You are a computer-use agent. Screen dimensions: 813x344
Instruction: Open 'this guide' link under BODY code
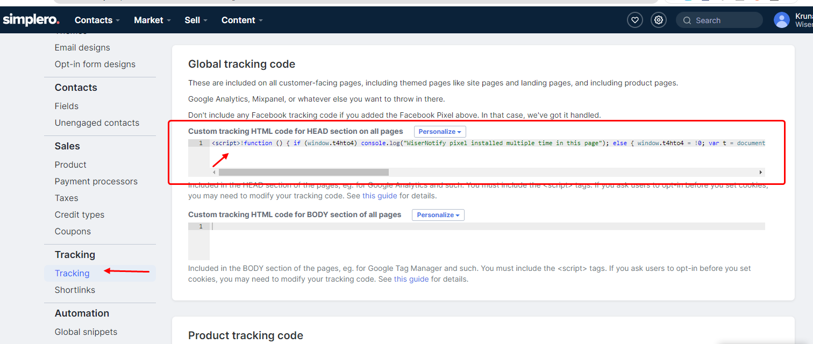[x=411, y=279]
